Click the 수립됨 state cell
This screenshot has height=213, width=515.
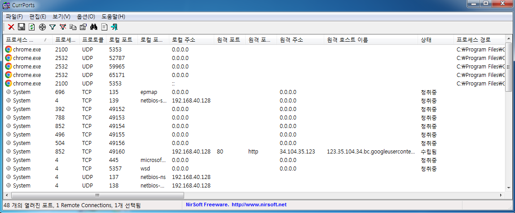429,152
